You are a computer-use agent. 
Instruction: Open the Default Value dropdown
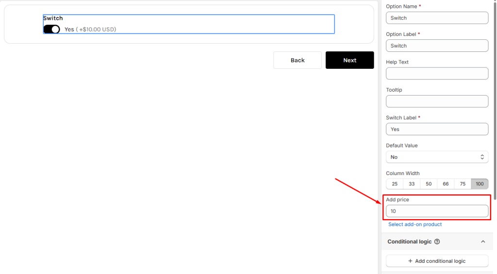click(x=437, y=157)
